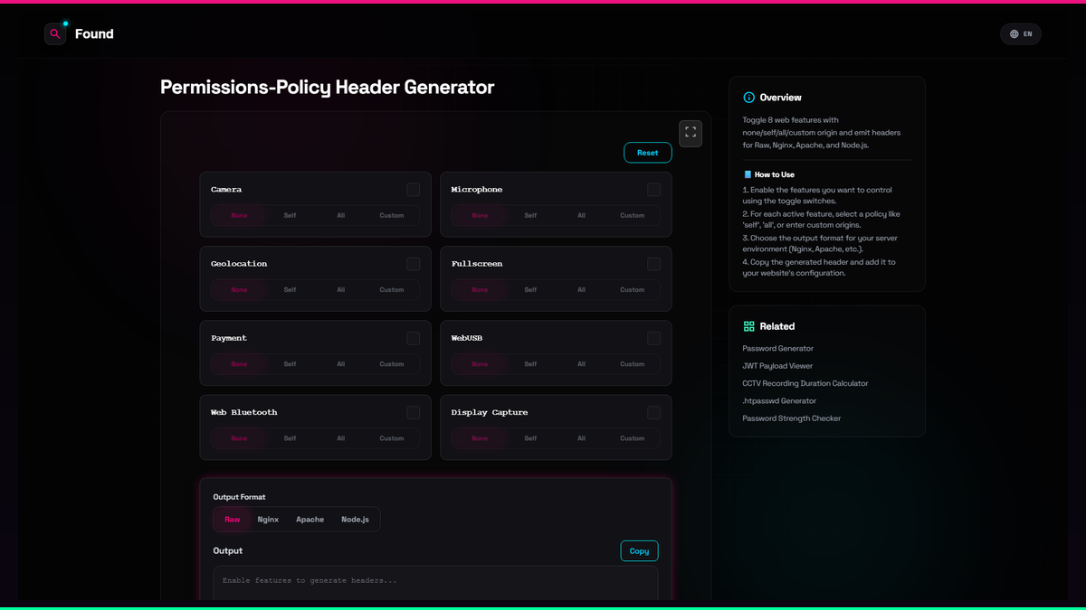Select All policy for Geolocation

click(x=340, y=289)
